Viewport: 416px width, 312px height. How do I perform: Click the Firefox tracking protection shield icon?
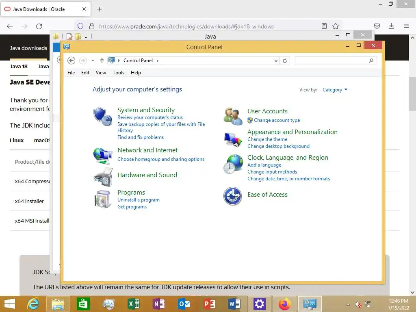pos(80,26)
